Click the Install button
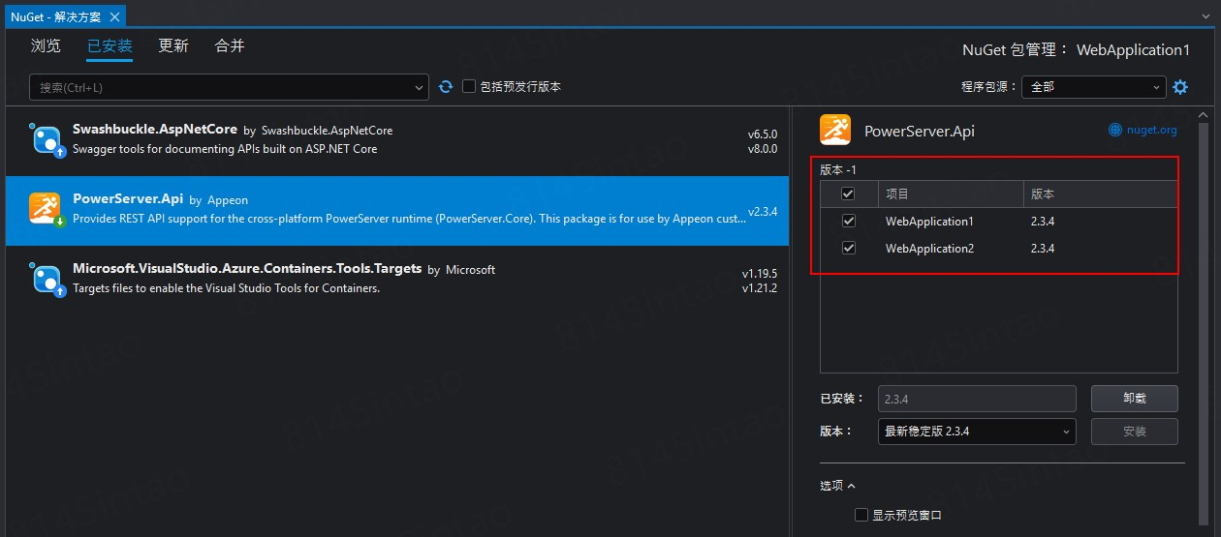Screen dimensions: 1221x537 click(x=1135, y=432)
